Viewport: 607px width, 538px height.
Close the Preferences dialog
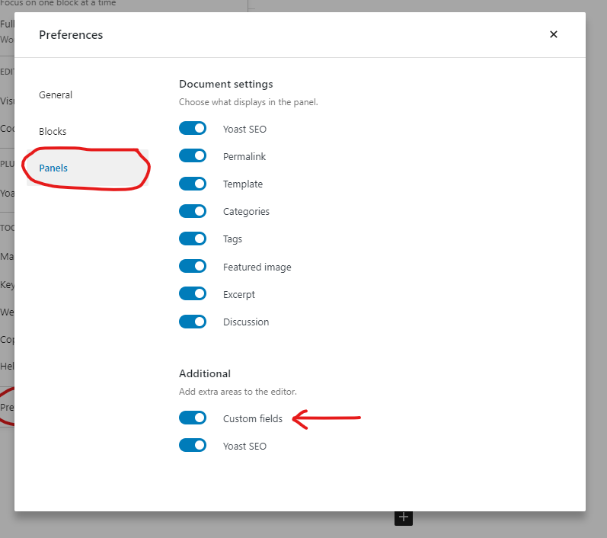(x=554, y=34)
